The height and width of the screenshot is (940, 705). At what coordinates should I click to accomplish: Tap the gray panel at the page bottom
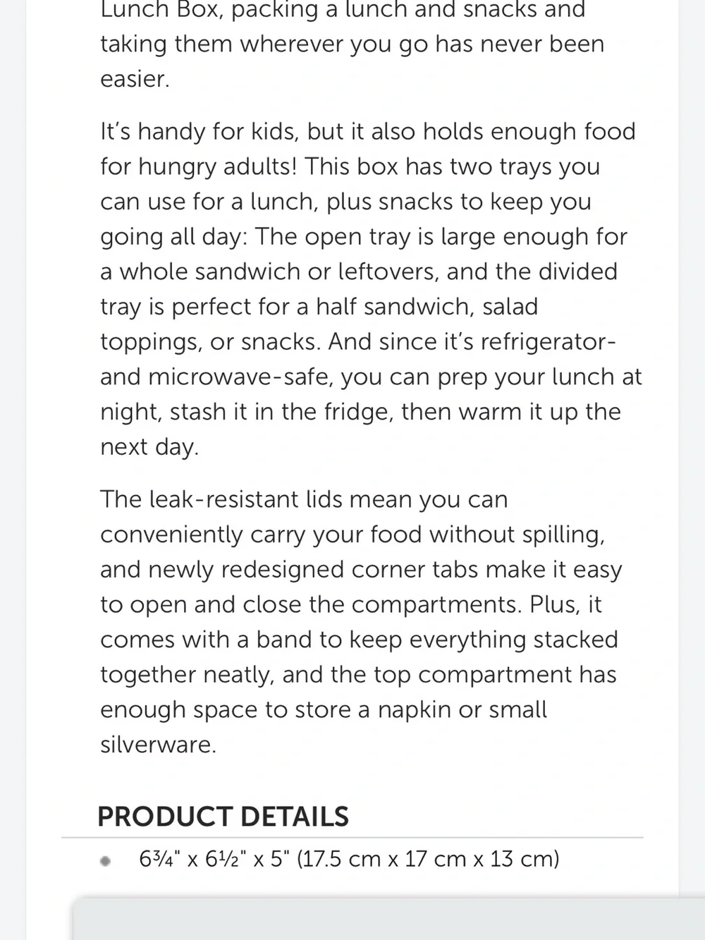tap(388, 919)
